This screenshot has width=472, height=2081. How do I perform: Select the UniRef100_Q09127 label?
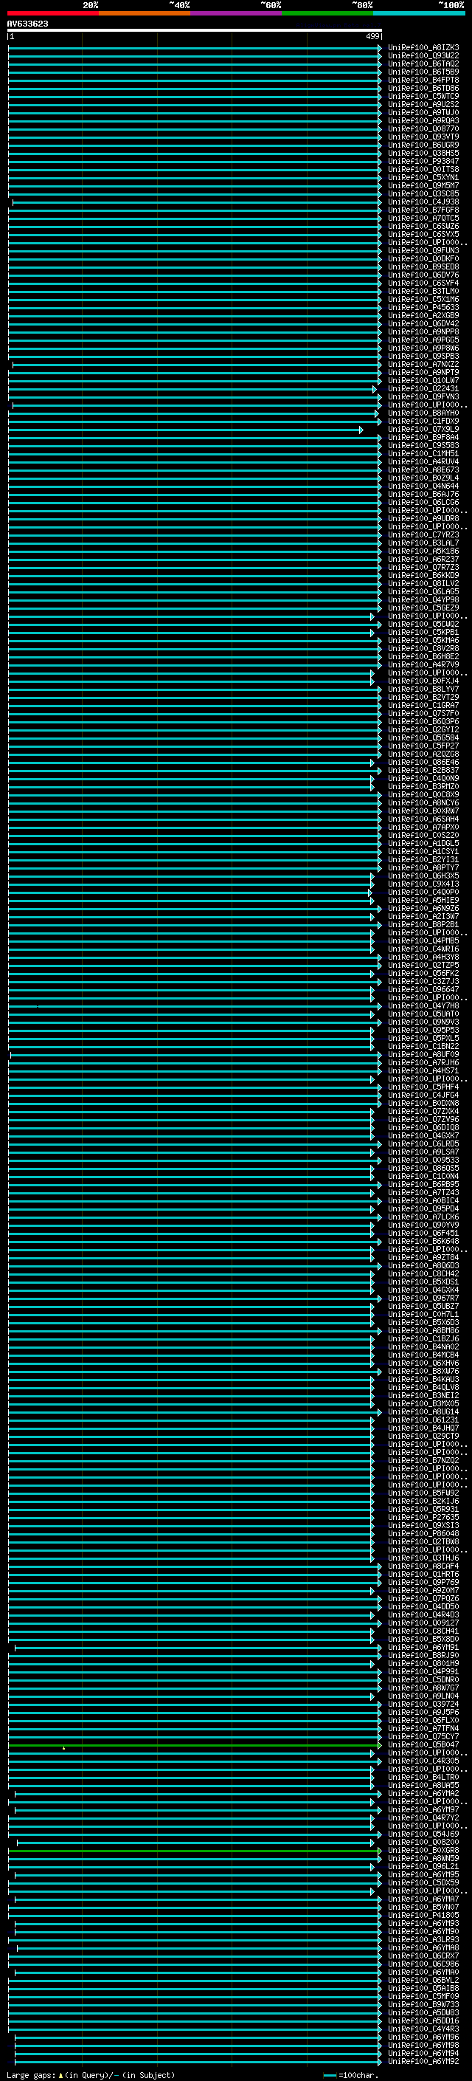click(423, 1624)
